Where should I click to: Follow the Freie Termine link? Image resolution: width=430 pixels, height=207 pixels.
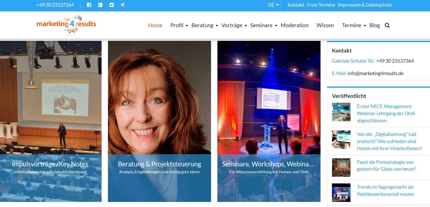pos(321,5)
